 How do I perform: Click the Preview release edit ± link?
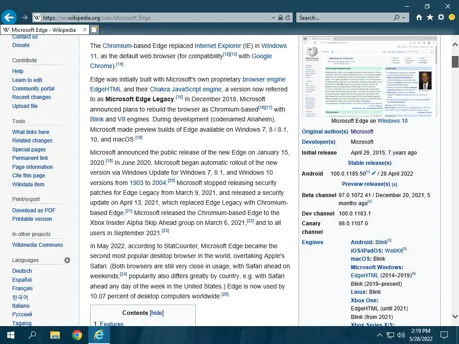coord(394,184)
